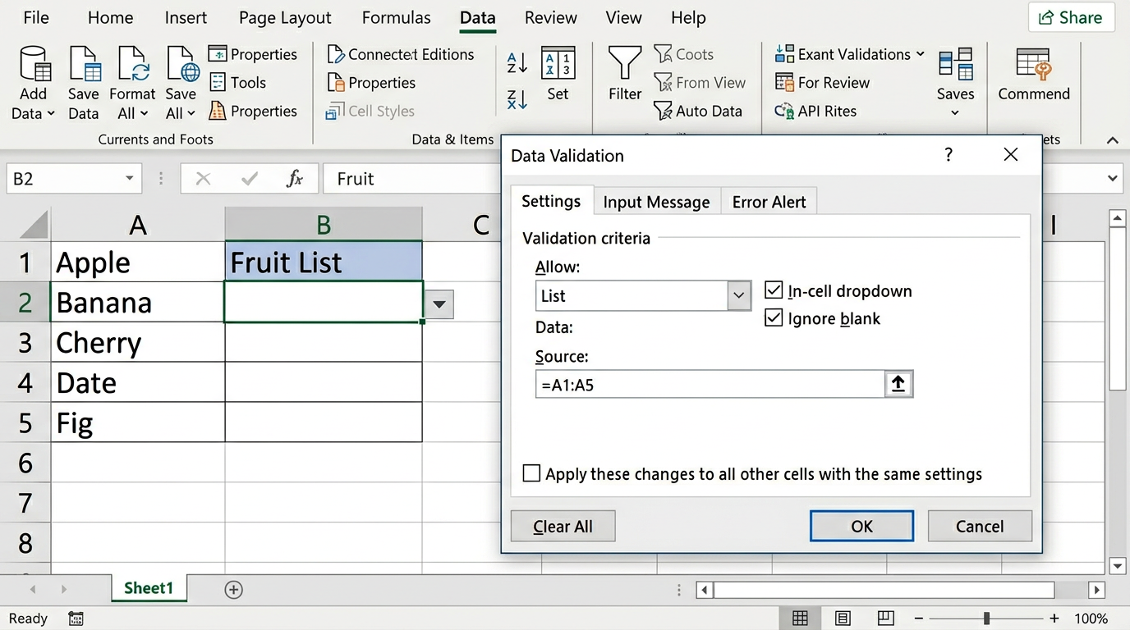
Task: Click the Sort Z to A icon
Action: pos(517,99)
